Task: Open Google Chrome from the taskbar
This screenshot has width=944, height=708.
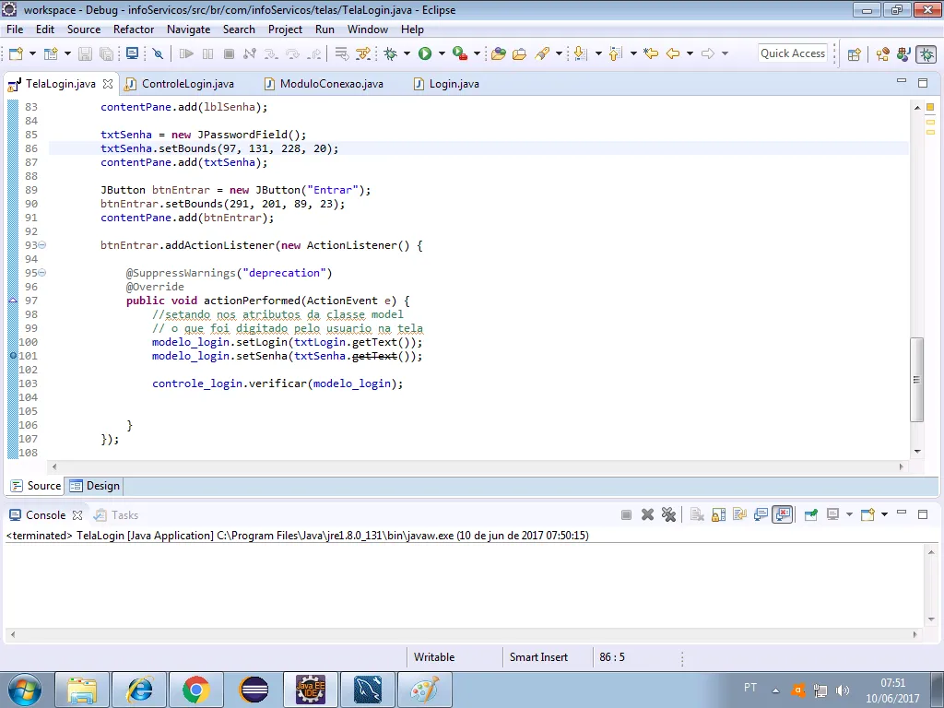Action: coord(195,690)
